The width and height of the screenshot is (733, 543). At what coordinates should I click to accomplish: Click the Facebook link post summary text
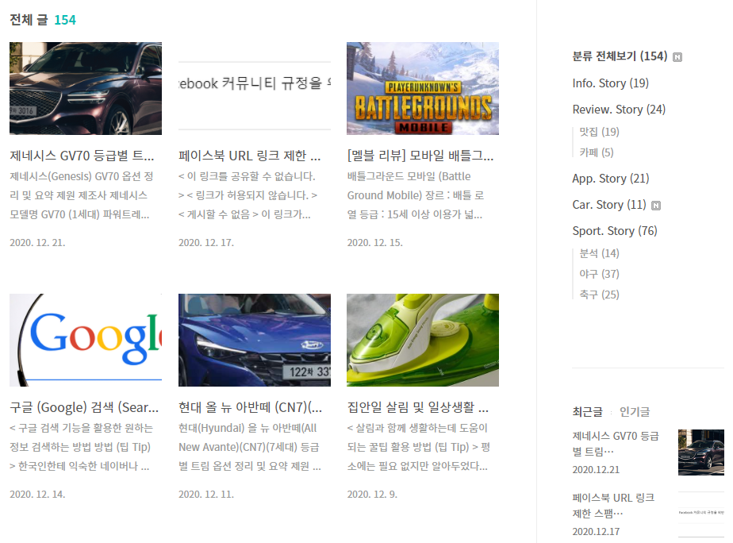click(248, 195)
